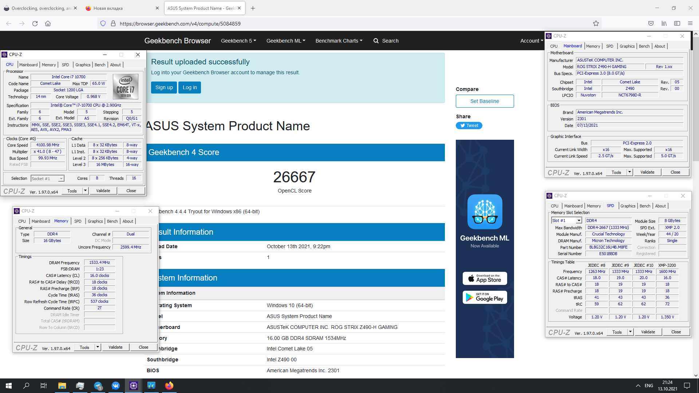The height and width of the screenshot is (393, 699).
Task: Open Tools dropdown arrow in Memory window
Action: tap(98, 347)
